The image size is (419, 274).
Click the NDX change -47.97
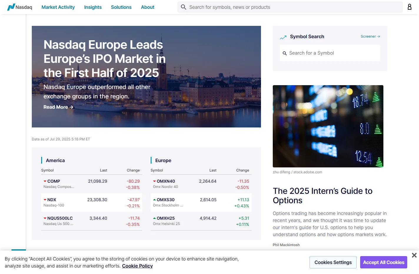pyautogui.click(x=134, y=200)
